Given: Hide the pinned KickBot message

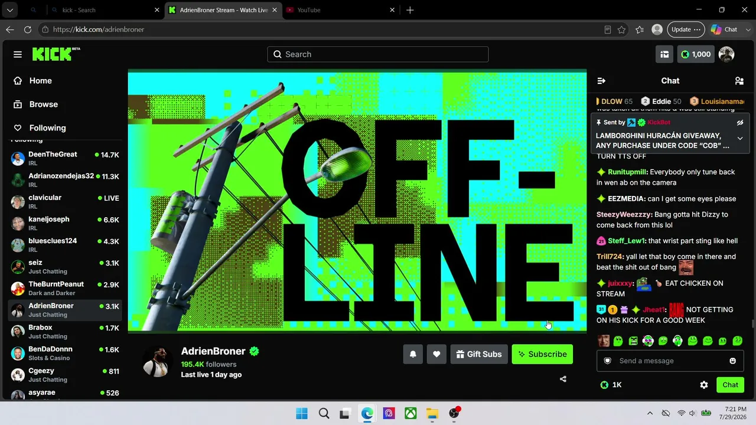Looking at the screenshot, I should (739, 123).
